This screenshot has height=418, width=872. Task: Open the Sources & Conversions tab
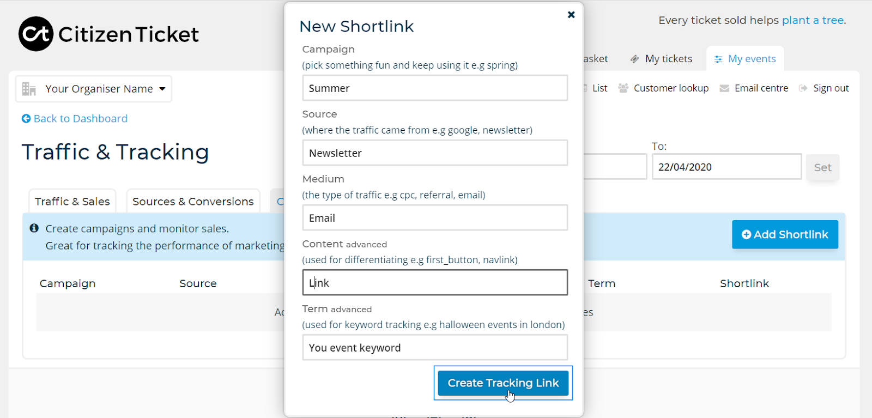(x=193, y=202)
